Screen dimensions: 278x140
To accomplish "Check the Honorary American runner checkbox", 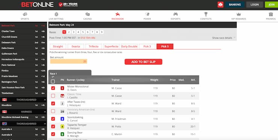I will pyautogui.click(x=53, y=111).
